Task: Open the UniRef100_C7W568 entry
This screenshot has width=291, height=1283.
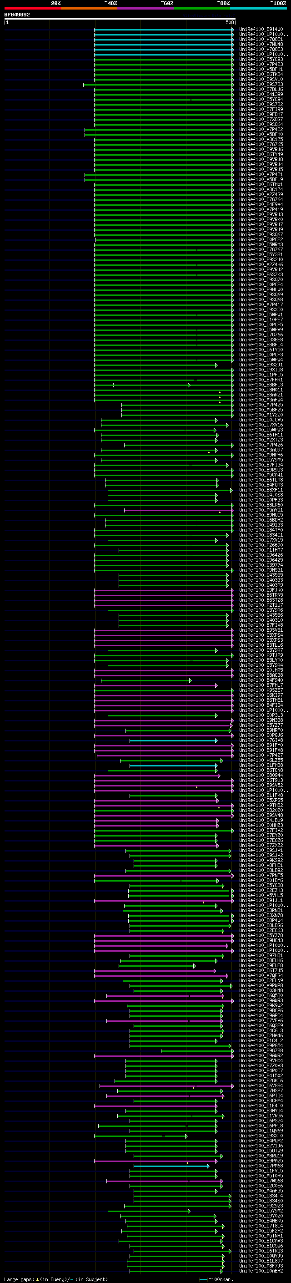Action: [261, 1181]
